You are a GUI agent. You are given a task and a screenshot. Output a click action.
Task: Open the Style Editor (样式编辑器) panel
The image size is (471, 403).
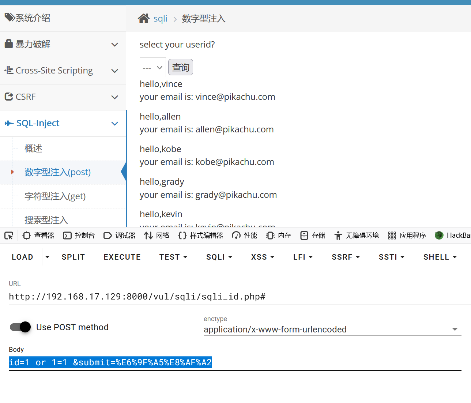[201, 236]
